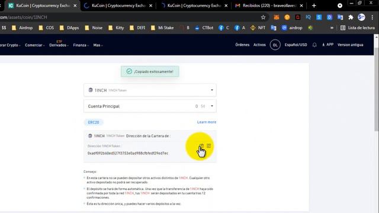379x213 pixels.
Task: Open the orange coin extension icon
Action: pyautogui.click(x=287, y=17)
